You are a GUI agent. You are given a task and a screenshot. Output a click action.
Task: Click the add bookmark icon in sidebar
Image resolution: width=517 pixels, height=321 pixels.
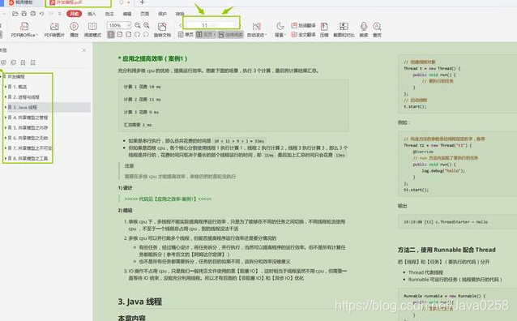23,62
